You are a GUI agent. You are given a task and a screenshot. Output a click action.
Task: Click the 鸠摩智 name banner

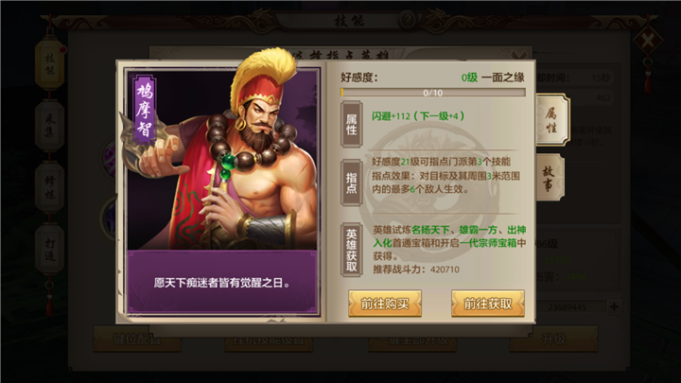pos(144,110)
